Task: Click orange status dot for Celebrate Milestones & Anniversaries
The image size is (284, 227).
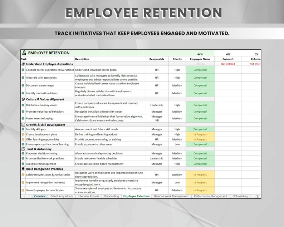Action: [23, 175]
